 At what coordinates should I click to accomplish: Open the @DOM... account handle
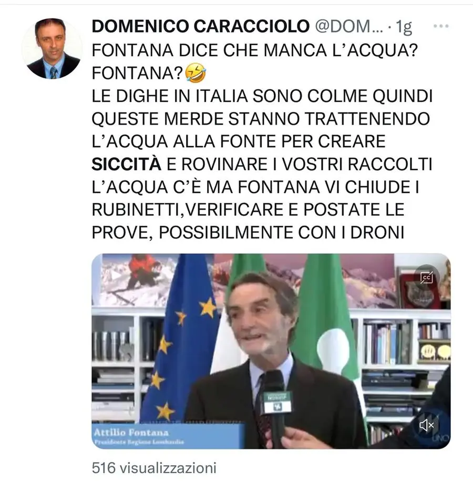(x=349, y=26)
